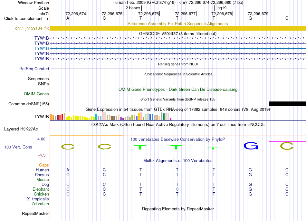Click the 'H3K27Ac Mark' ENCODE track title
This screenshot has height=221, width=306.
pos(177,125)
